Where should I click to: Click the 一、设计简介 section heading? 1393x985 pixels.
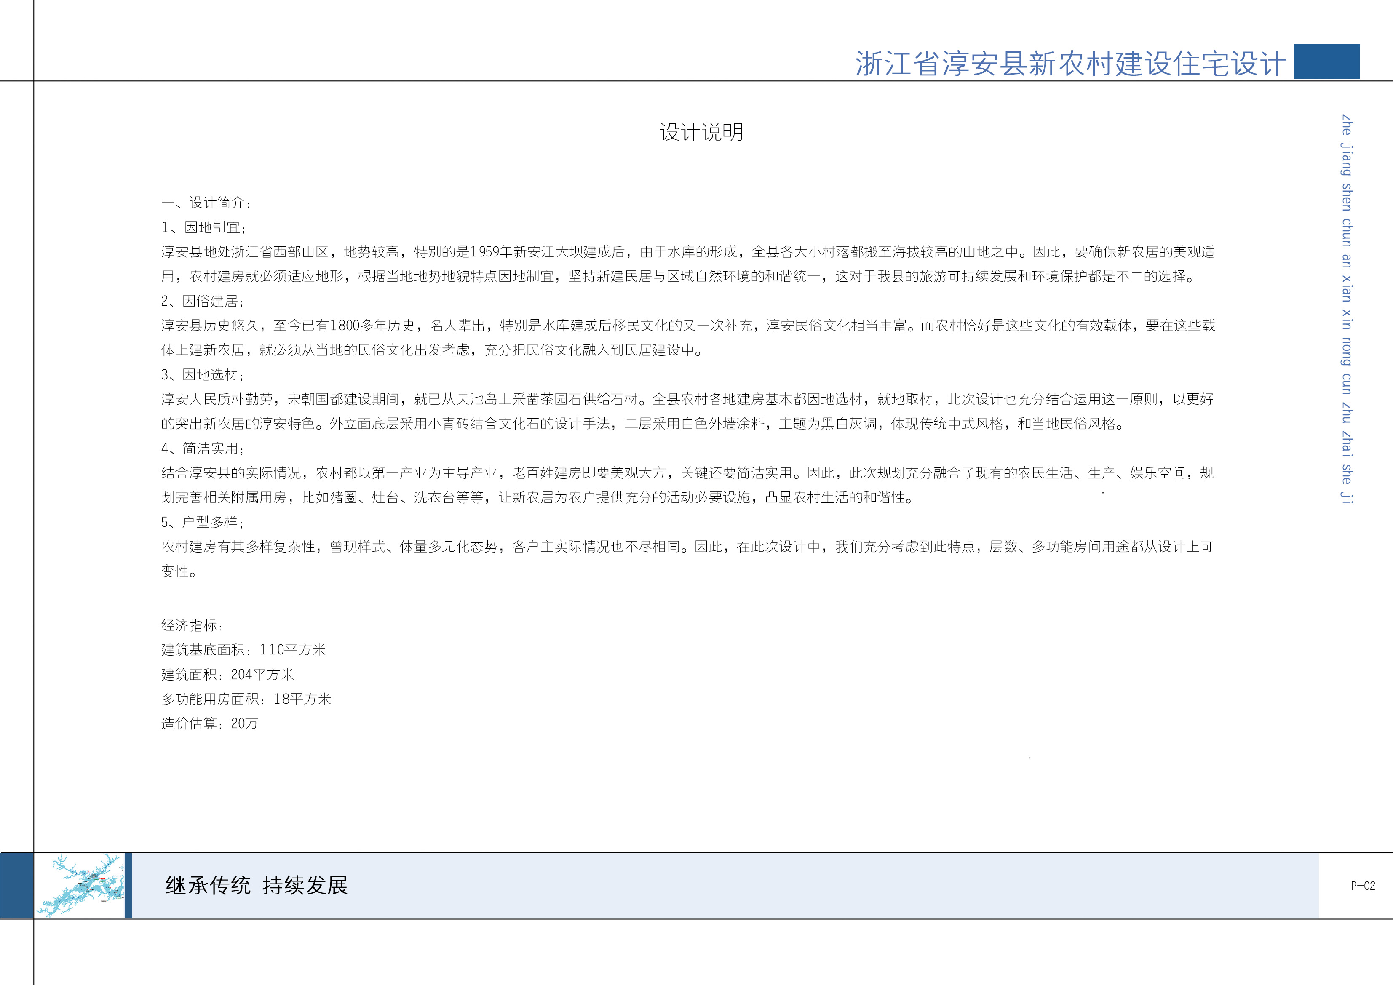pos(206,203)
